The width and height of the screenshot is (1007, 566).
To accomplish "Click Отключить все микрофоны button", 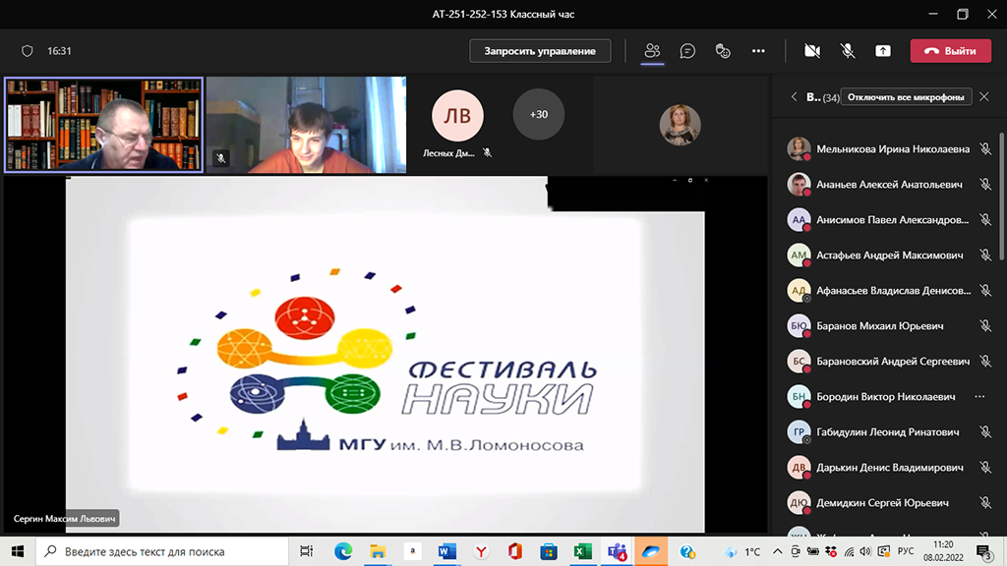I will coord(906,97).
